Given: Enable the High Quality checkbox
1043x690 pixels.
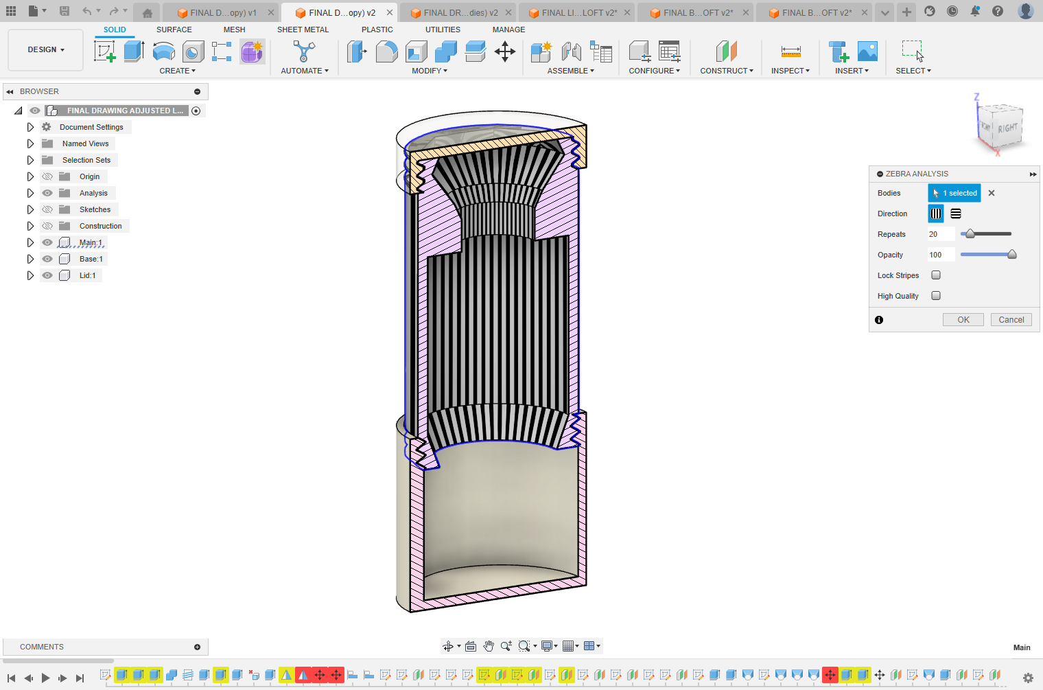Looking at the screenshot, I should coord(936,296).
